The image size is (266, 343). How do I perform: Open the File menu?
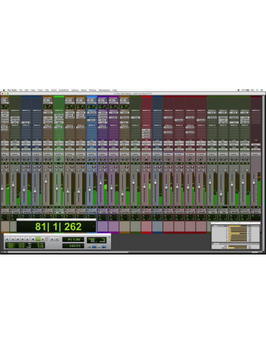(20, 90)
